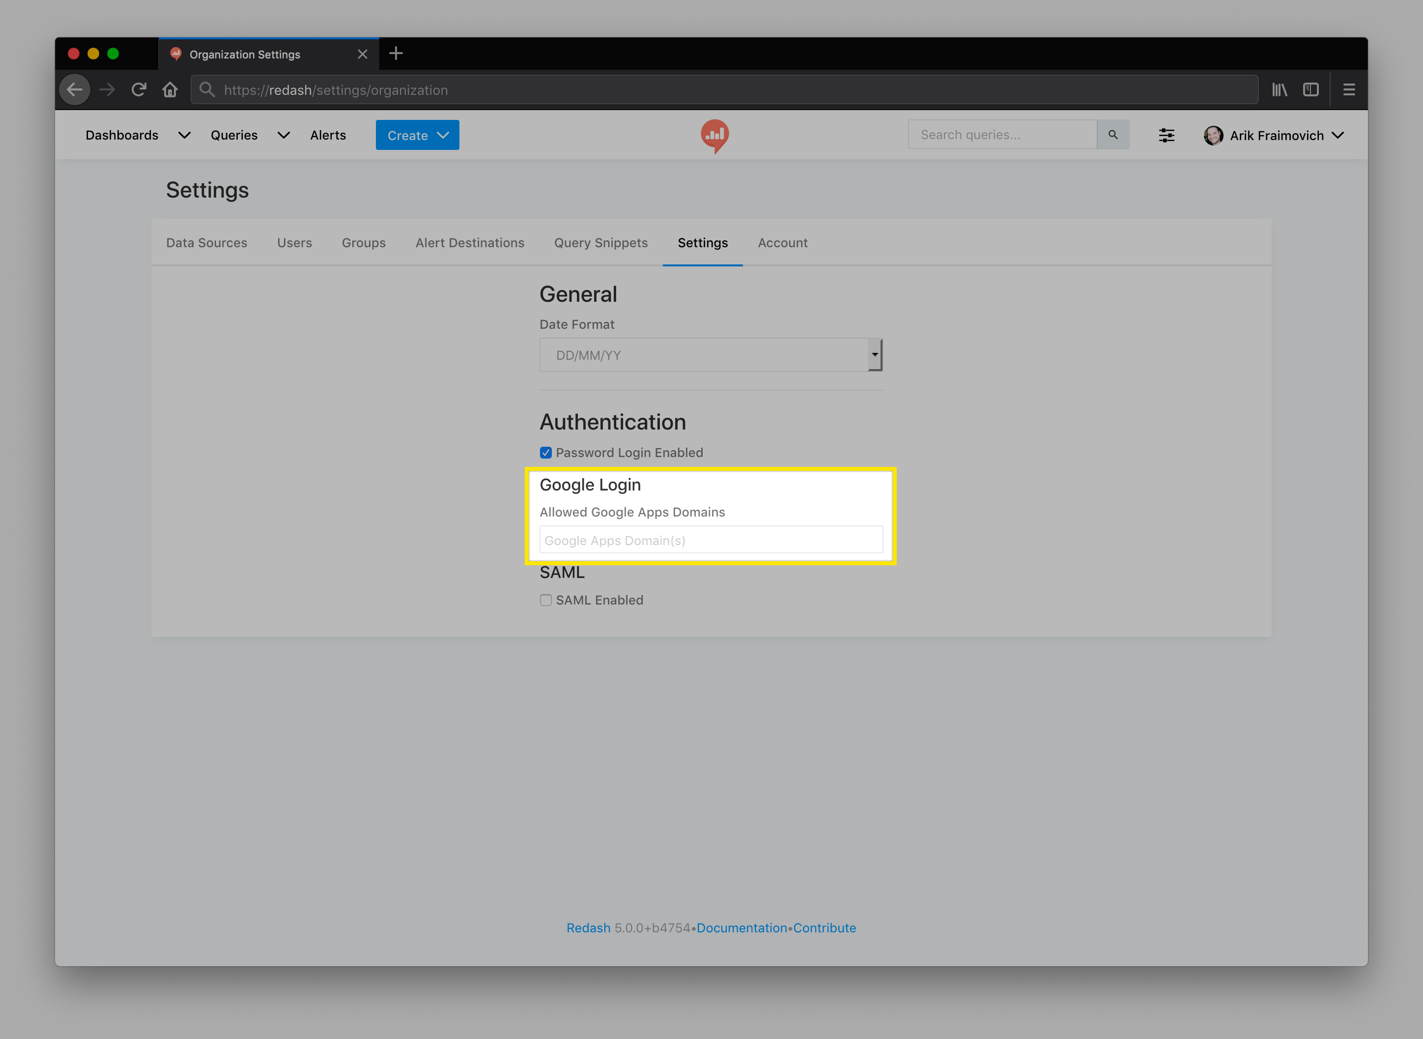Click the Redash logo icon
Viewport: 1423px width, 1039px height.
(714, 135)
